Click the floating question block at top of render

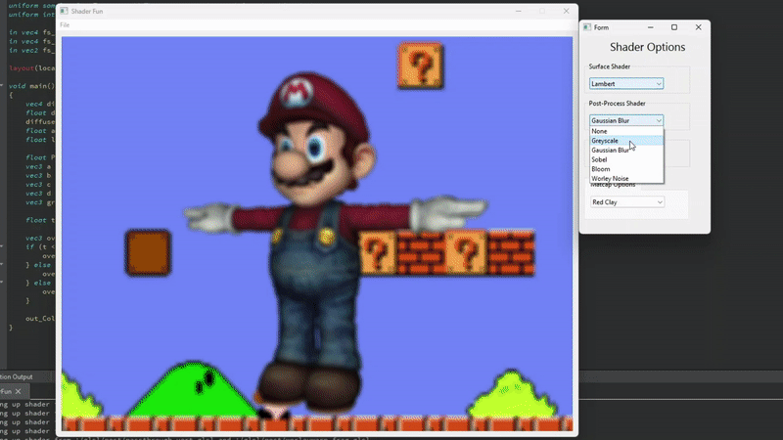(421, 66)
